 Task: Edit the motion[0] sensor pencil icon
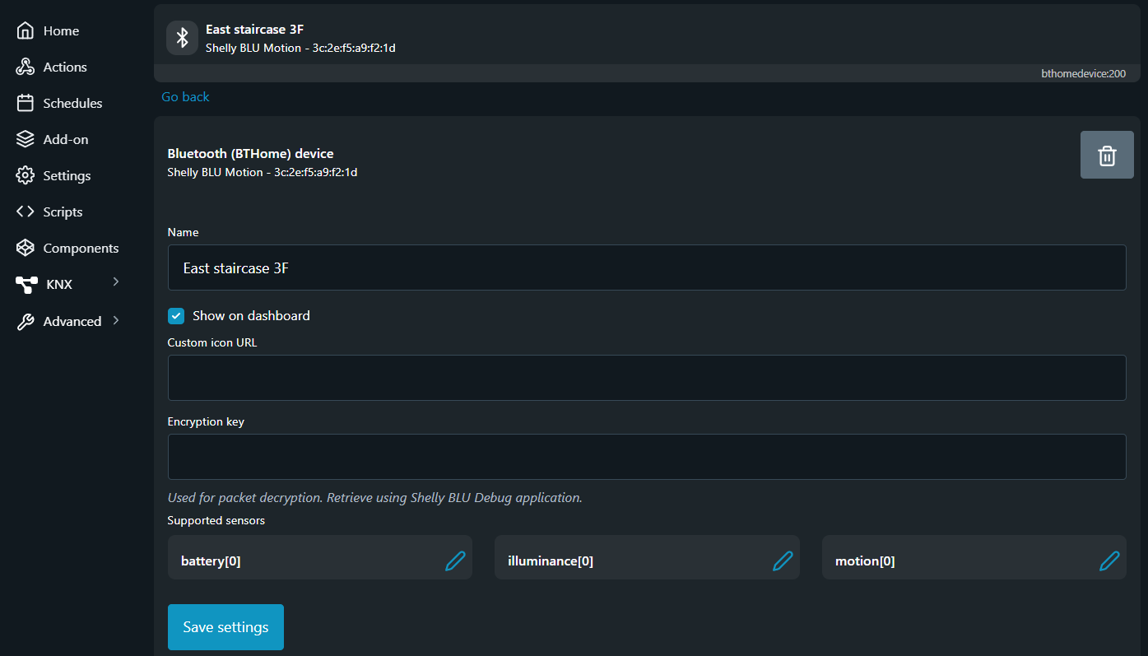click(1109, 561)
